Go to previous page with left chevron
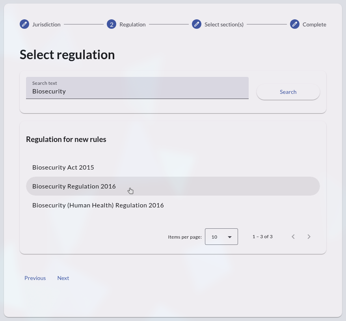This screenshot has height=321, width=346. point(293,237)
